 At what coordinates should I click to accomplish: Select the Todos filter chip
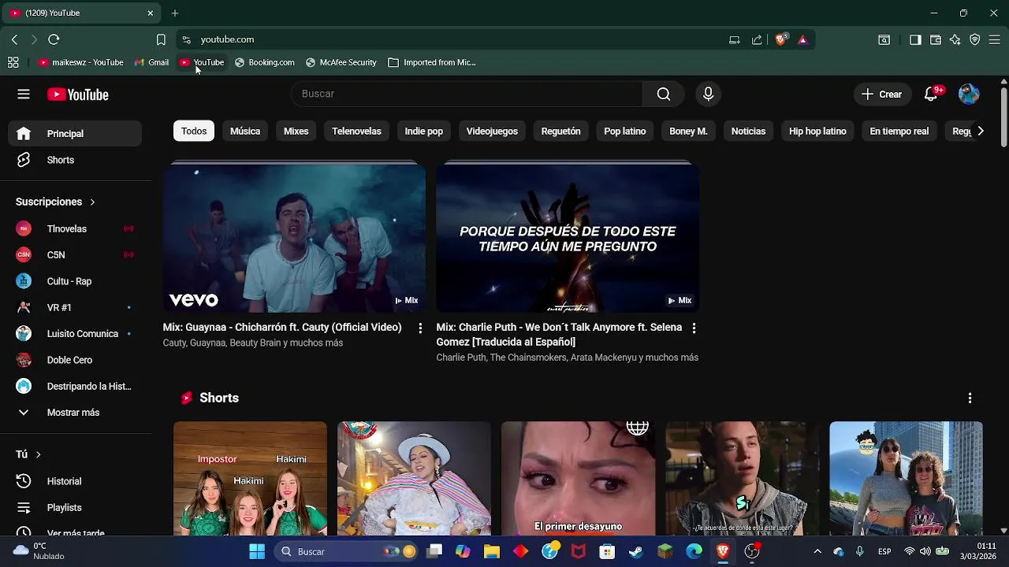194,132
